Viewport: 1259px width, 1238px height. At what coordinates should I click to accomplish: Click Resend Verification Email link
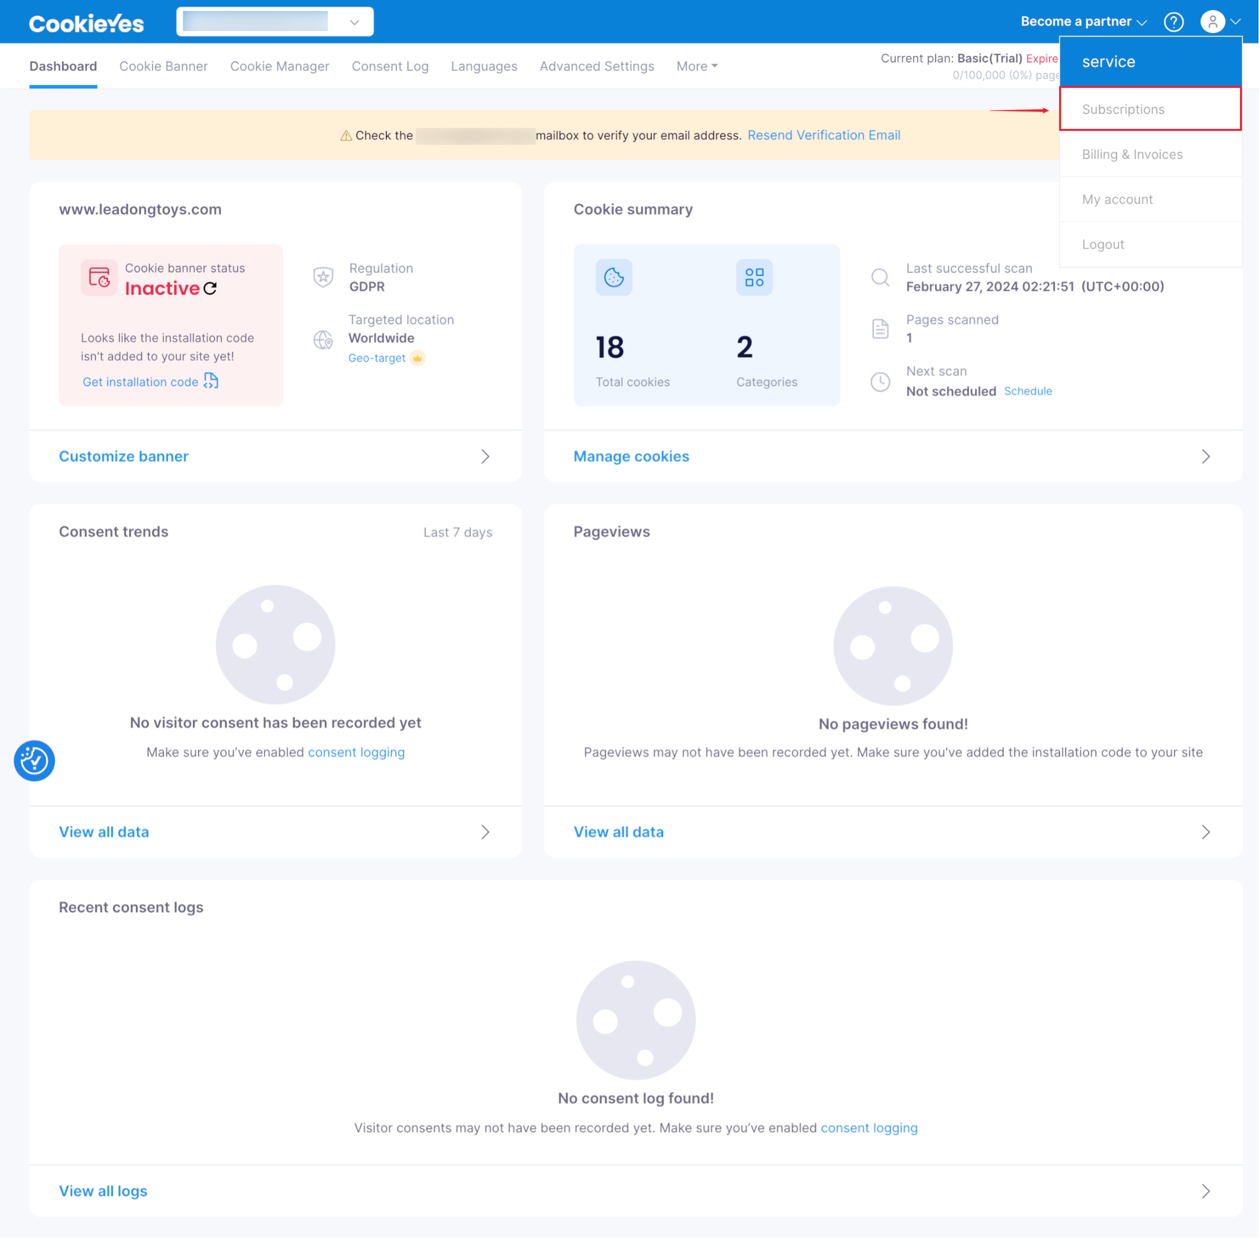tap(823, 135)
